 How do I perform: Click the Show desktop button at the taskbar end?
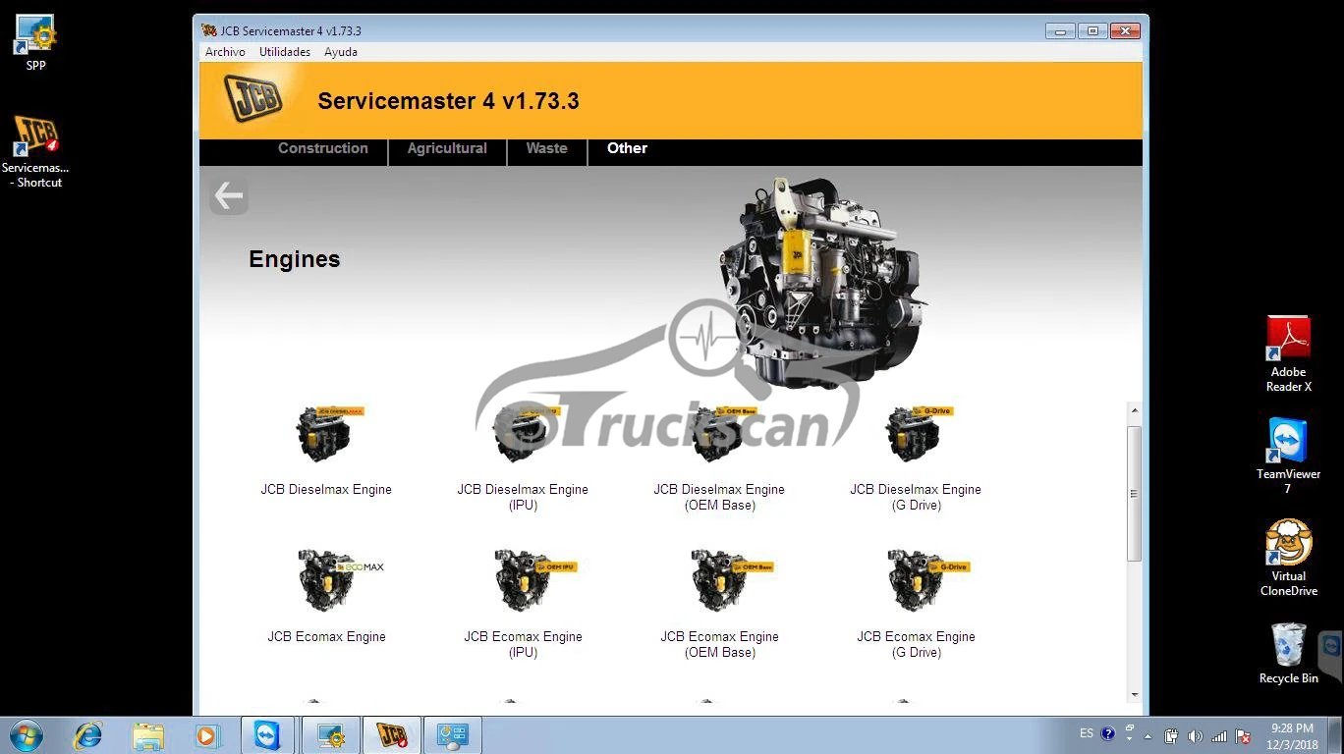coord(1337,735)
